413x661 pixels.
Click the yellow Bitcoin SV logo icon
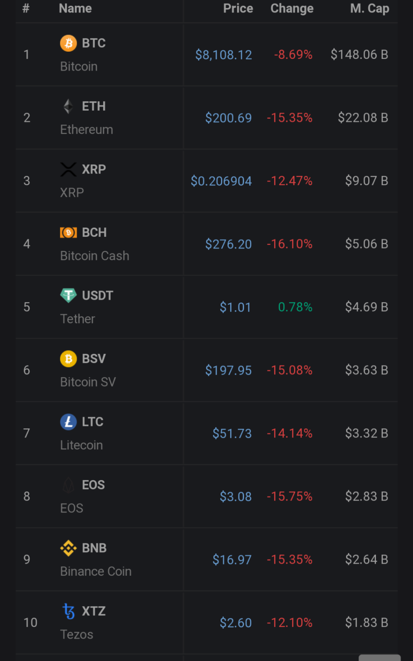pos(68,359)
